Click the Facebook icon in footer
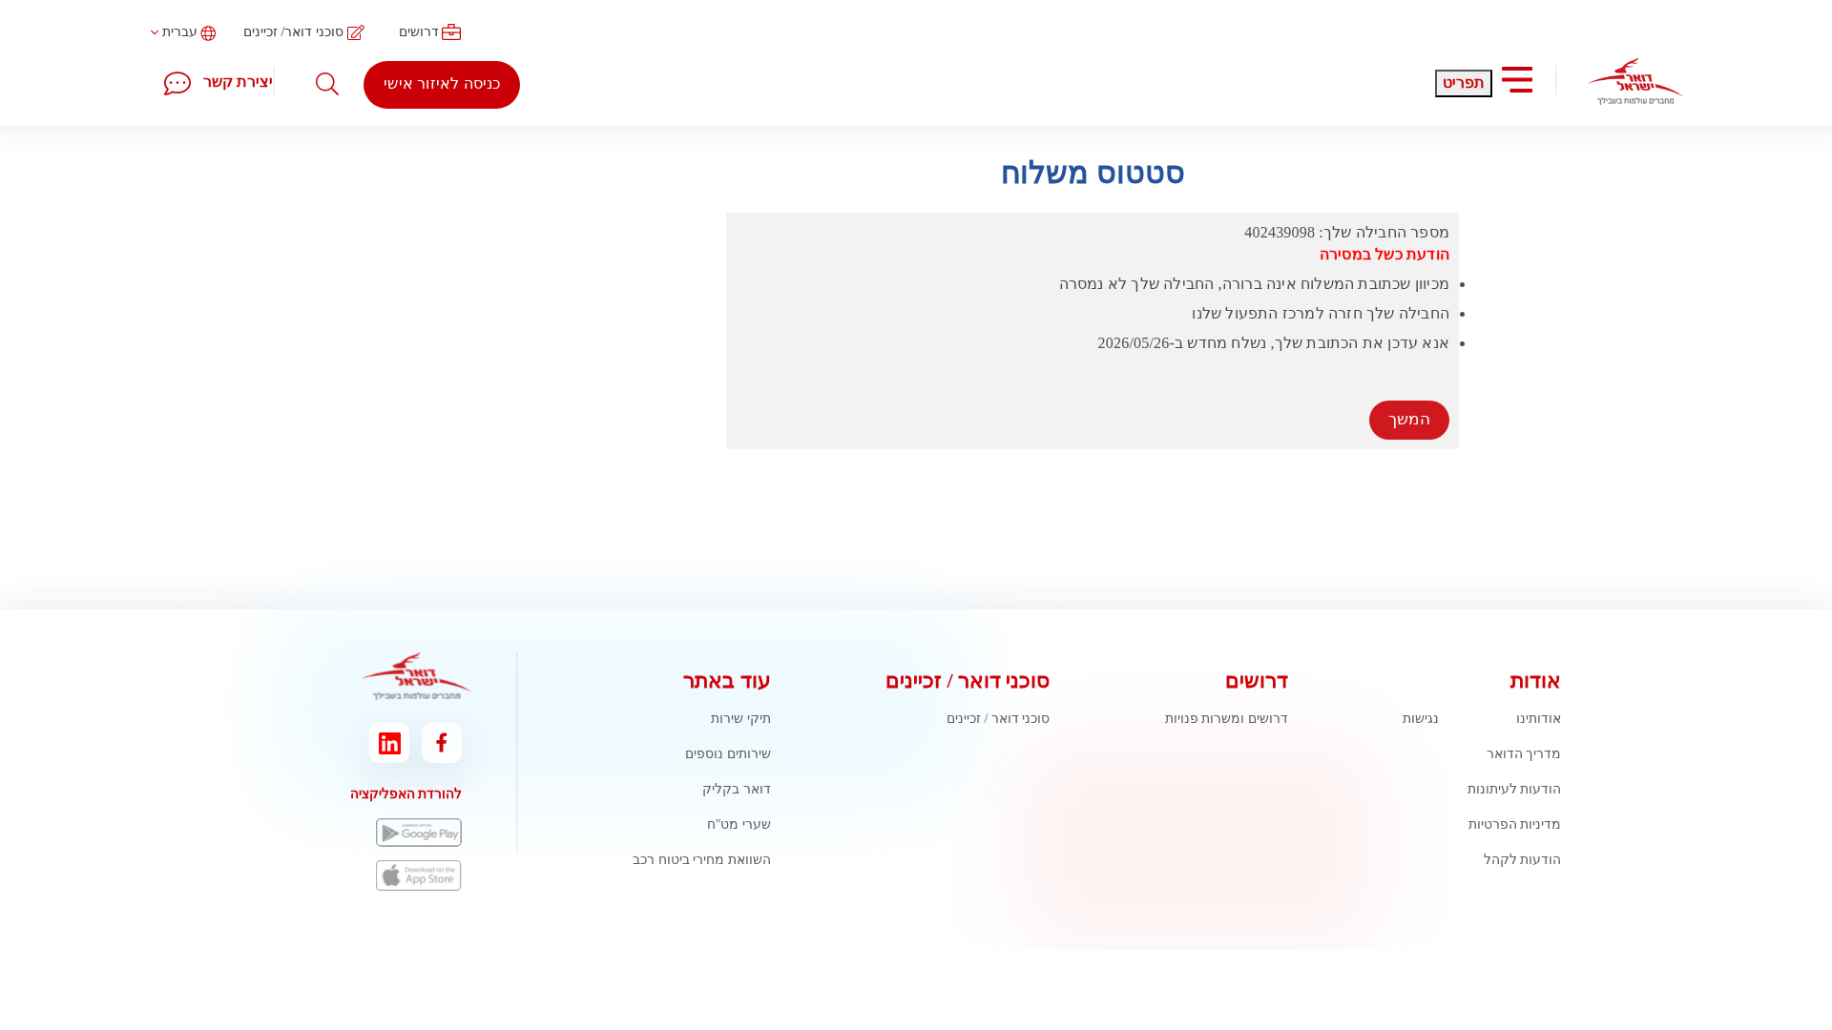This screenshot has width=1832, height=1030. click(x=442, y=743)
